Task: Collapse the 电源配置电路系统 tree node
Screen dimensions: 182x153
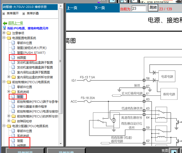Action: click(x=4, y=38)
